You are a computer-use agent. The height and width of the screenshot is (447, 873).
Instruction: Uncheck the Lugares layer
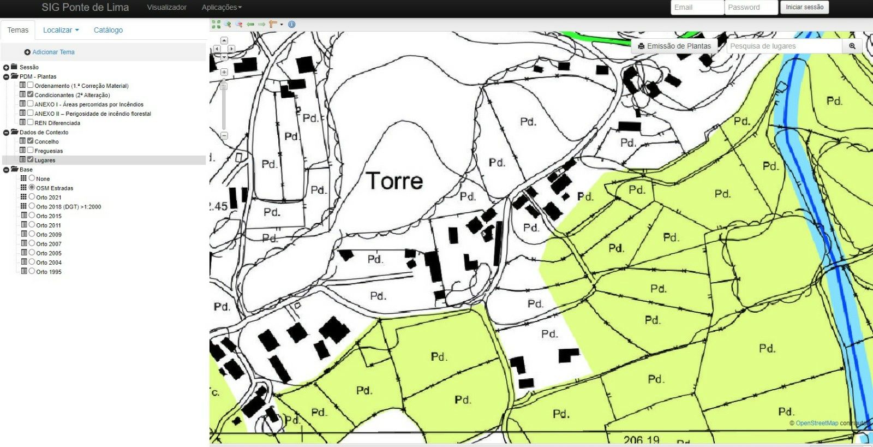31,159
